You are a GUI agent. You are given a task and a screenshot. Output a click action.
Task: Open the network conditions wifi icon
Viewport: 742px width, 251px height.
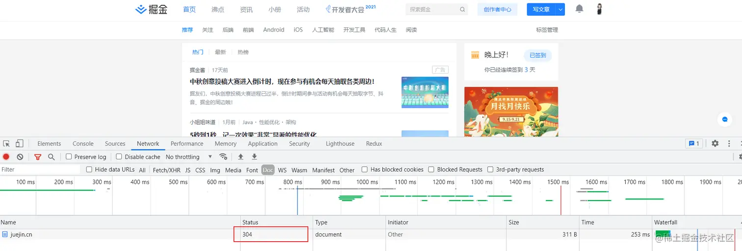(x=223, y=157)
